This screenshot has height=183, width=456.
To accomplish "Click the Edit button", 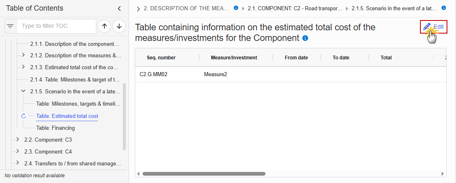I will coord(433,27).
